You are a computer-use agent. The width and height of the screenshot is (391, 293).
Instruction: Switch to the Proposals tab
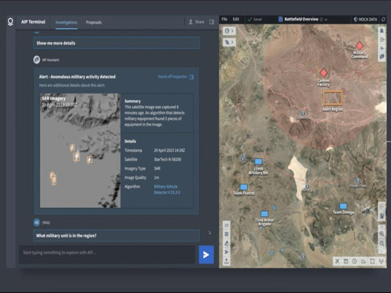[x=94, y=22]
